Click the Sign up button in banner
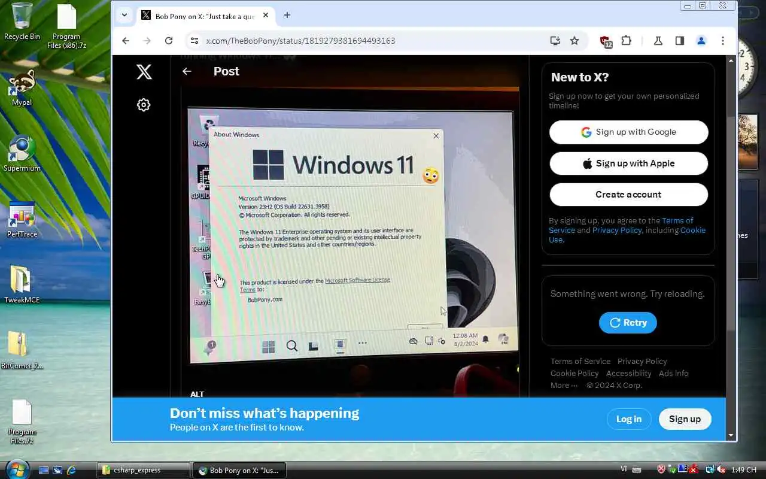The height and width of the screenshot is (479, 766). tap(685, 419)
